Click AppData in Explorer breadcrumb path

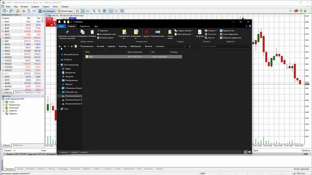pos(112,47)
